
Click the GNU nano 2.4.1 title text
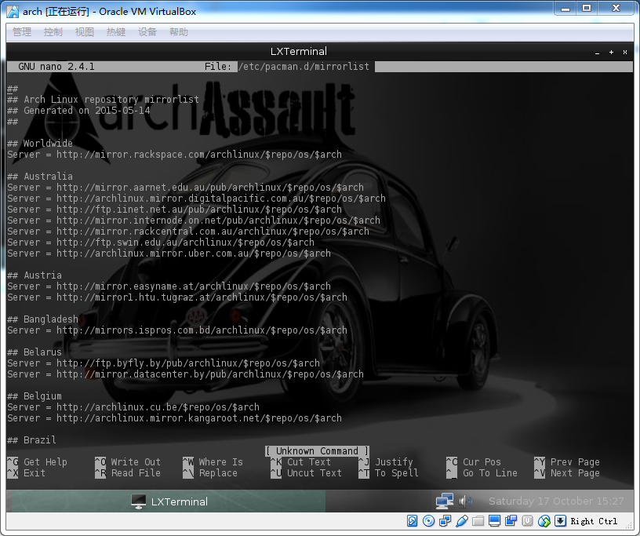56,67
